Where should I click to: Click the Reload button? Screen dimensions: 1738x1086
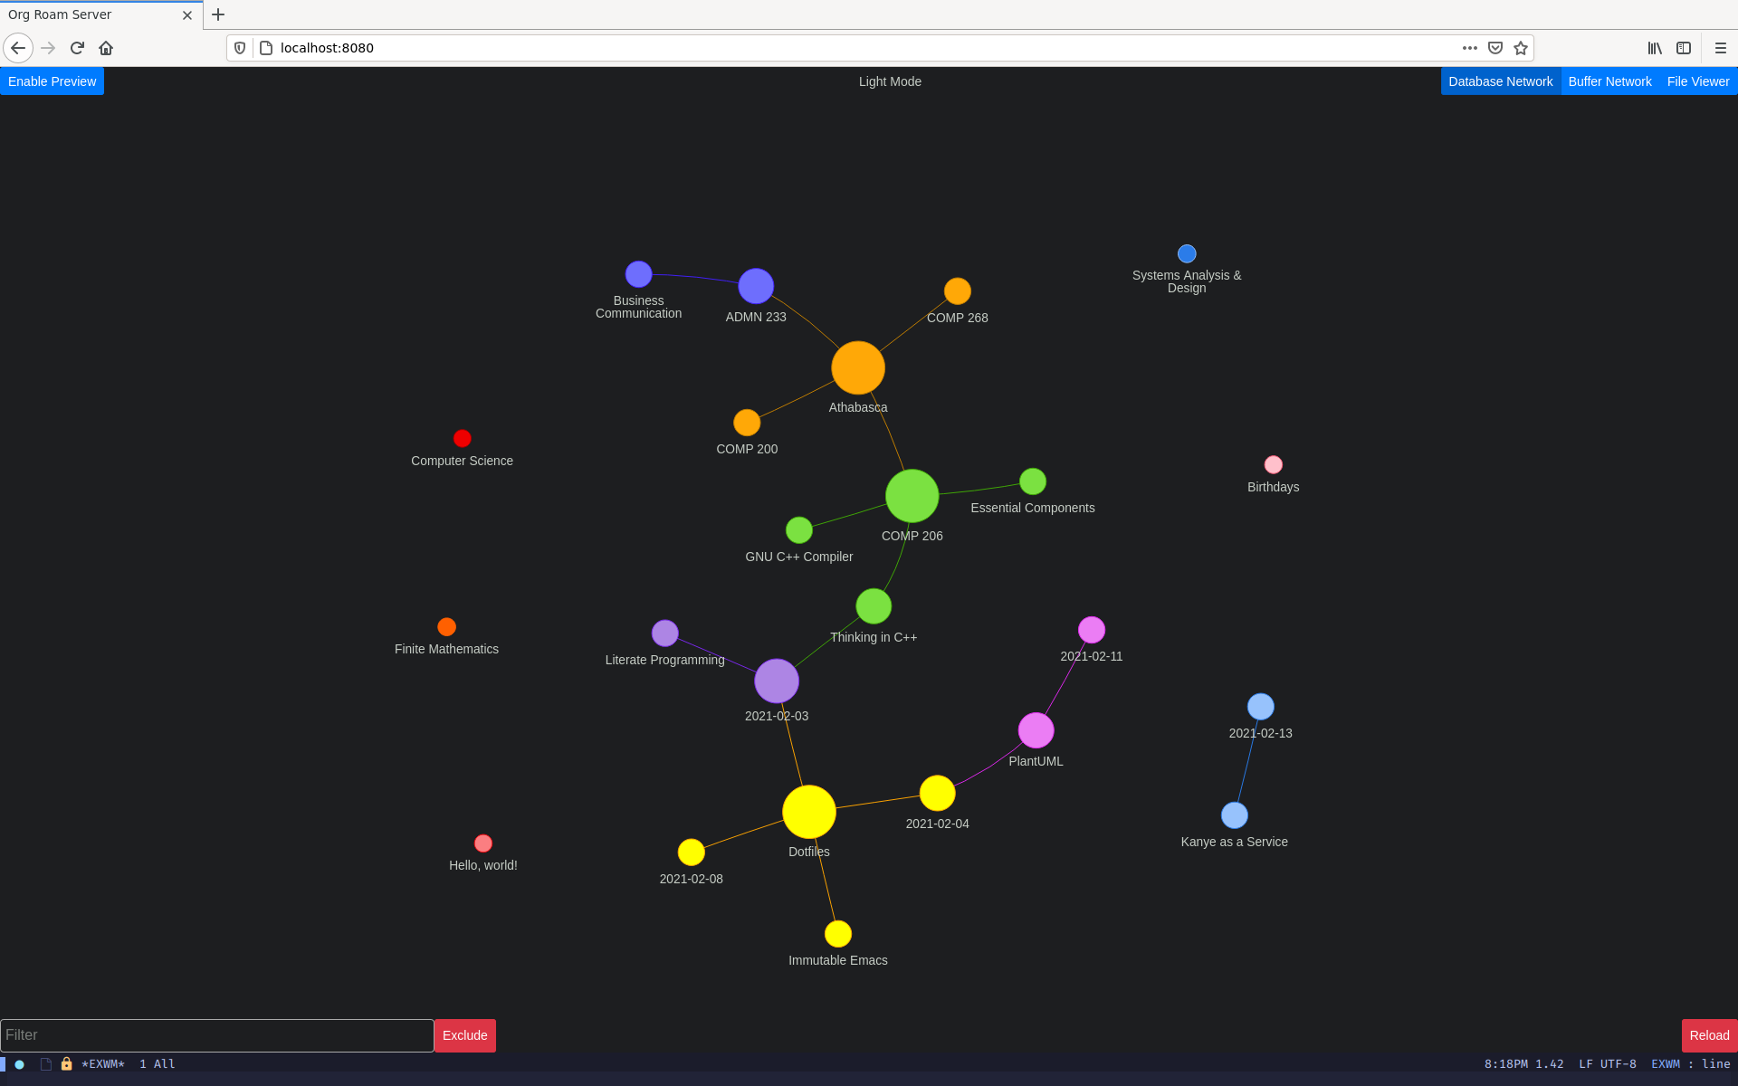1708,1034
